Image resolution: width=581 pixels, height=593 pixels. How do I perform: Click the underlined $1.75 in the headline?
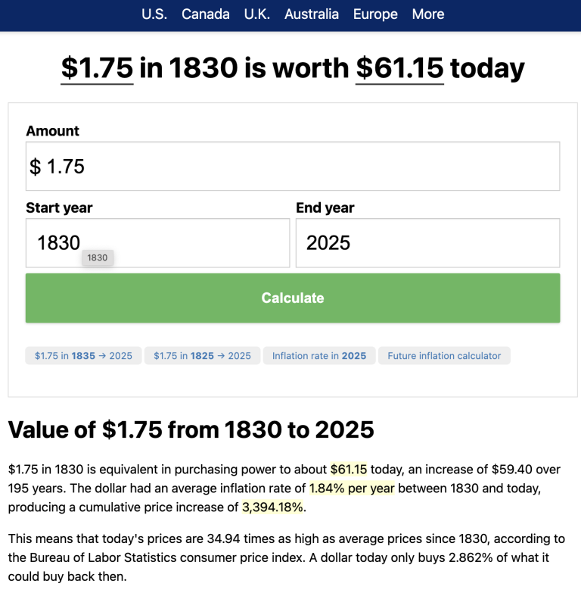click(97, 68)
